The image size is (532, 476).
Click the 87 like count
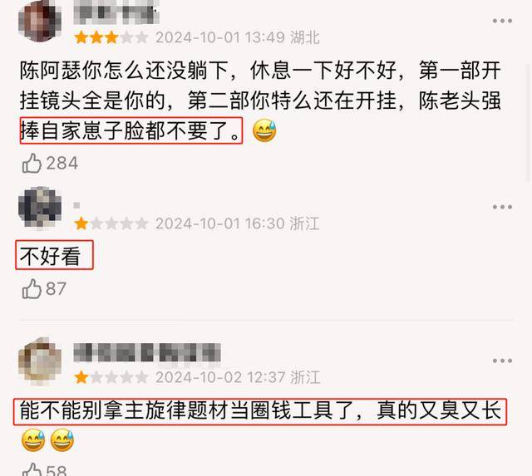(56, 289)
